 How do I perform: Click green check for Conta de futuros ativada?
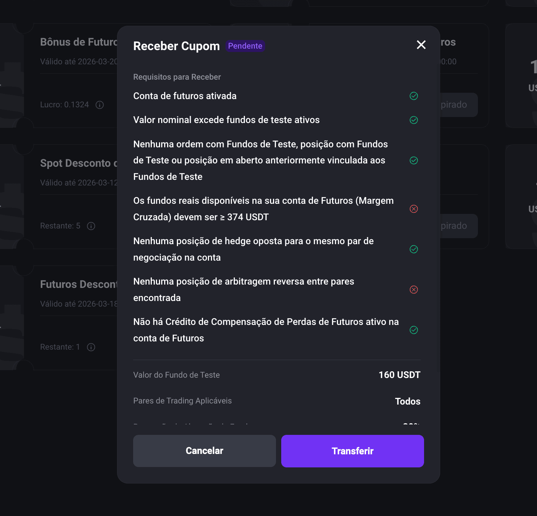point(414,96)
